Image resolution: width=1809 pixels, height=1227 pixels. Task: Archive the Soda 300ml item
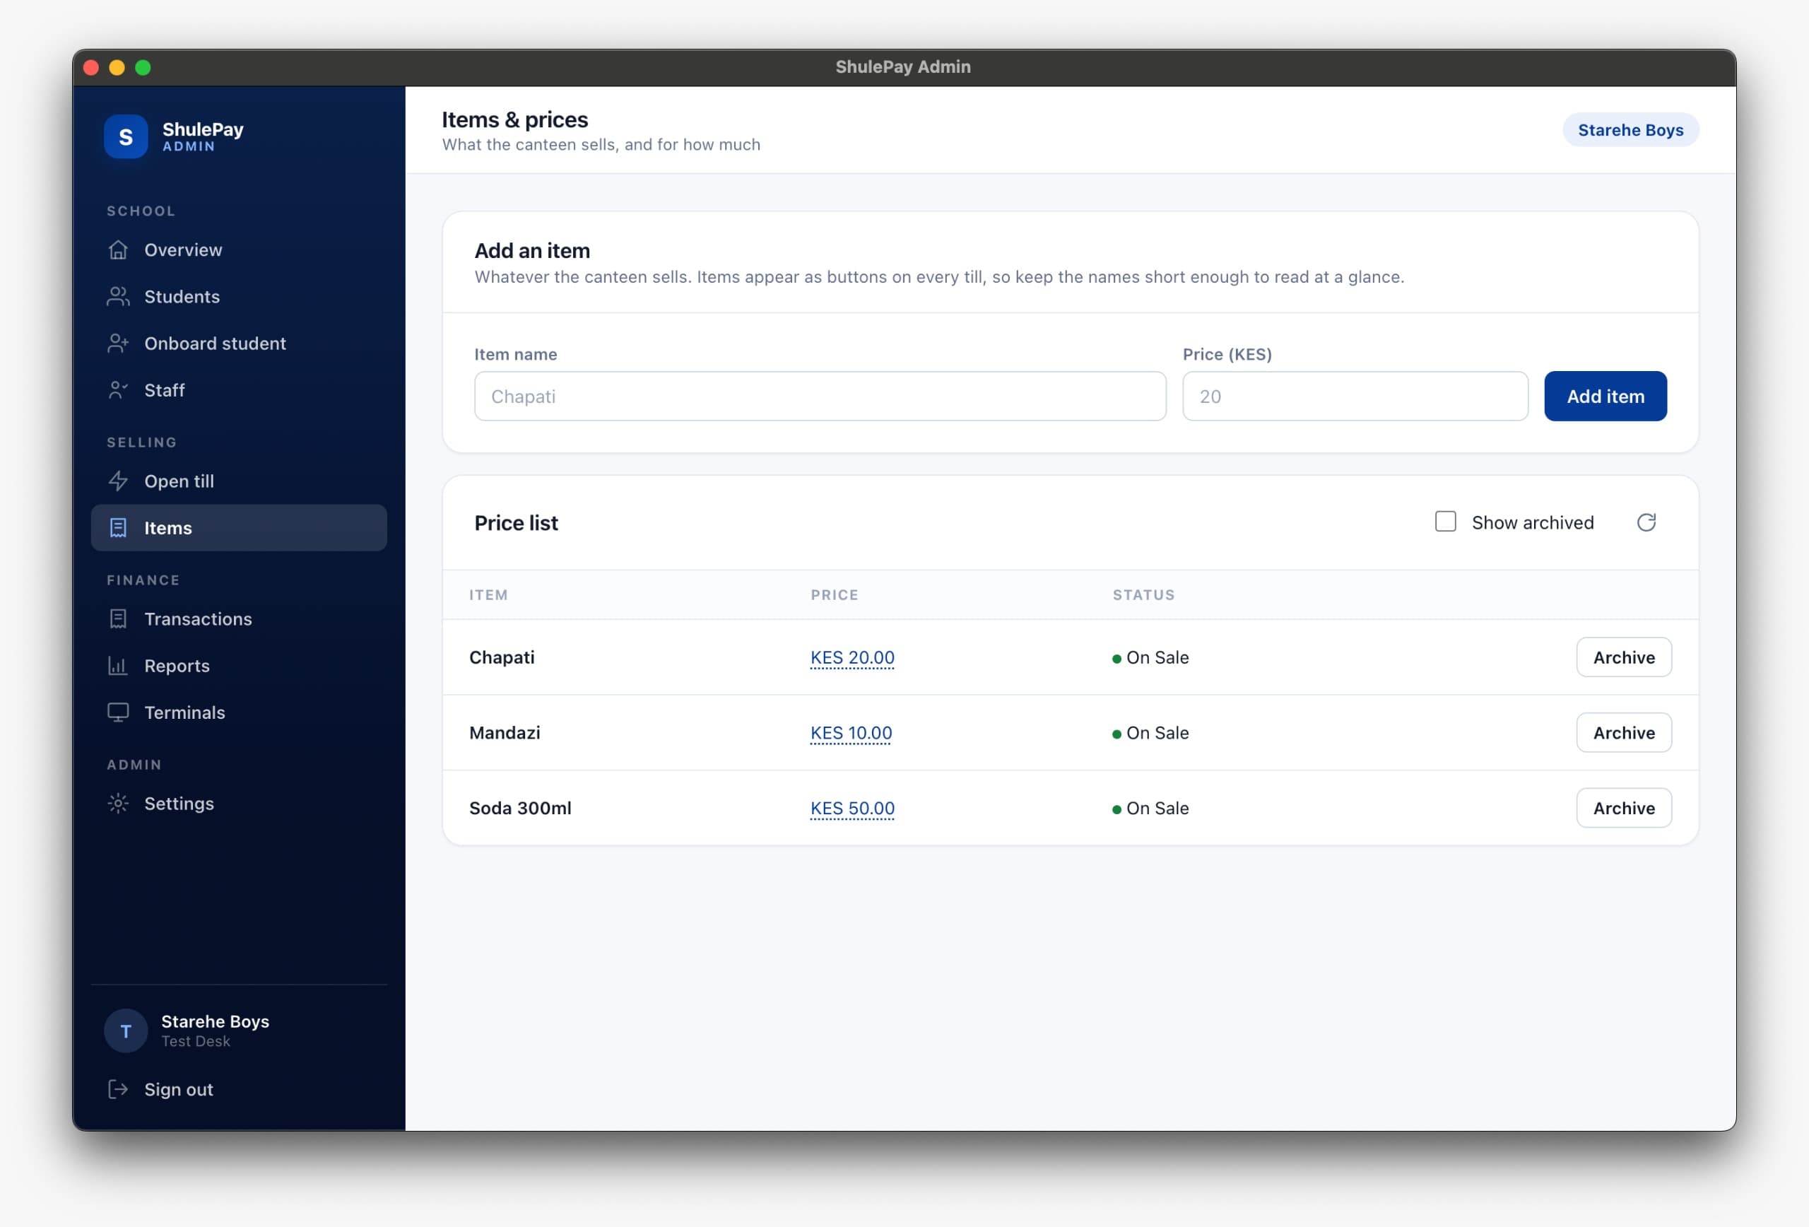tap(1624, 808)
